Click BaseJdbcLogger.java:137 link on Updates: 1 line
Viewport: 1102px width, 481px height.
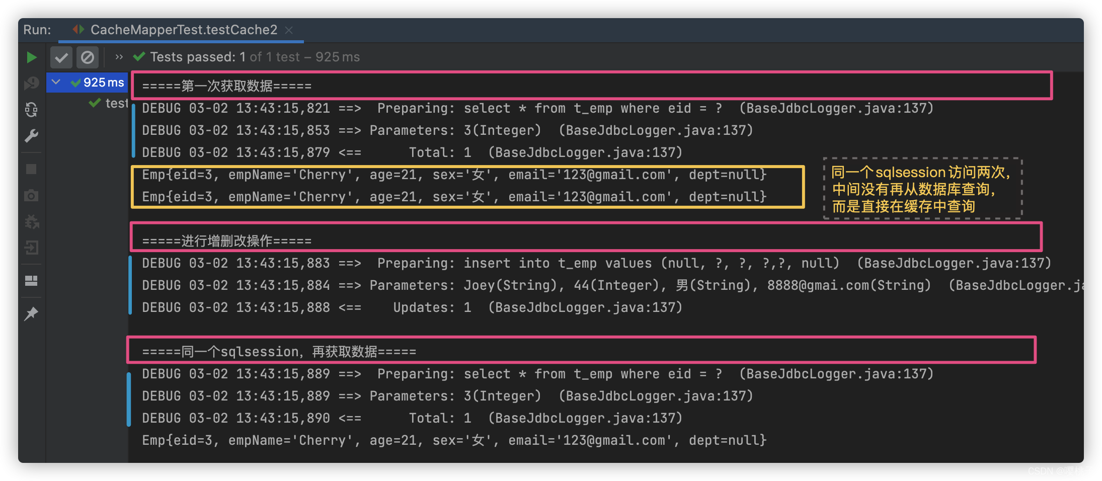(x=586, y=307)
